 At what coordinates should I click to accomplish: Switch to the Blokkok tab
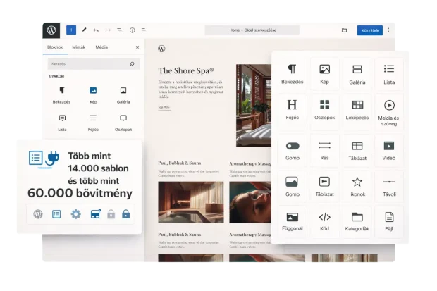[56, 47]
